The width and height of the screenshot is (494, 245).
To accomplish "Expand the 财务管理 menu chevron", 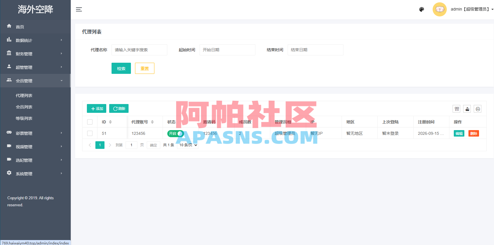I will [x=61, y=54].
